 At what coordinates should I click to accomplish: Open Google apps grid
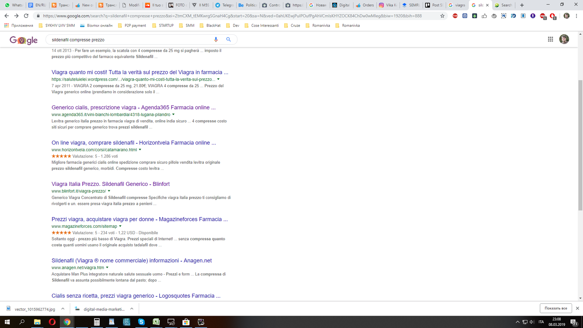[x=551, y=39]
